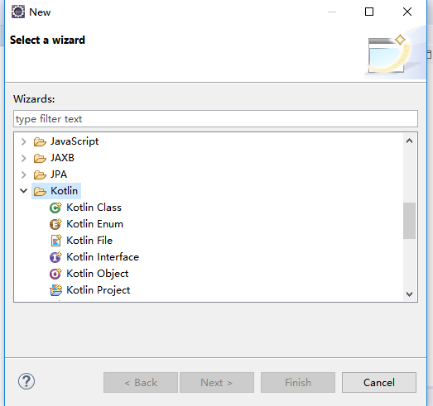The image size is (433, 406).
Task: Click the vertical scrollbar thumb
Action: pyautogui.click(x=409, y=221)
